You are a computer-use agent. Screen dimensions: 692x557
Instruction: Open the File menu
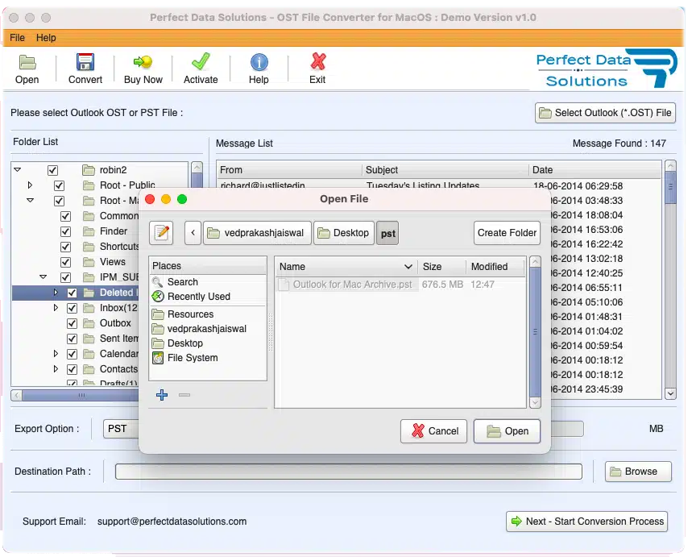click(17, 38)
